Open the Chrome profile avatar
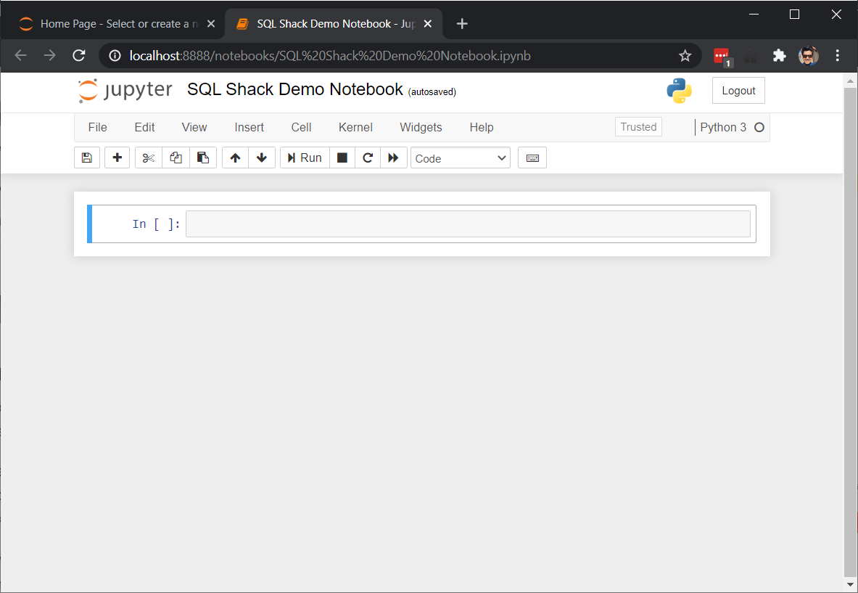 point(808,55)
